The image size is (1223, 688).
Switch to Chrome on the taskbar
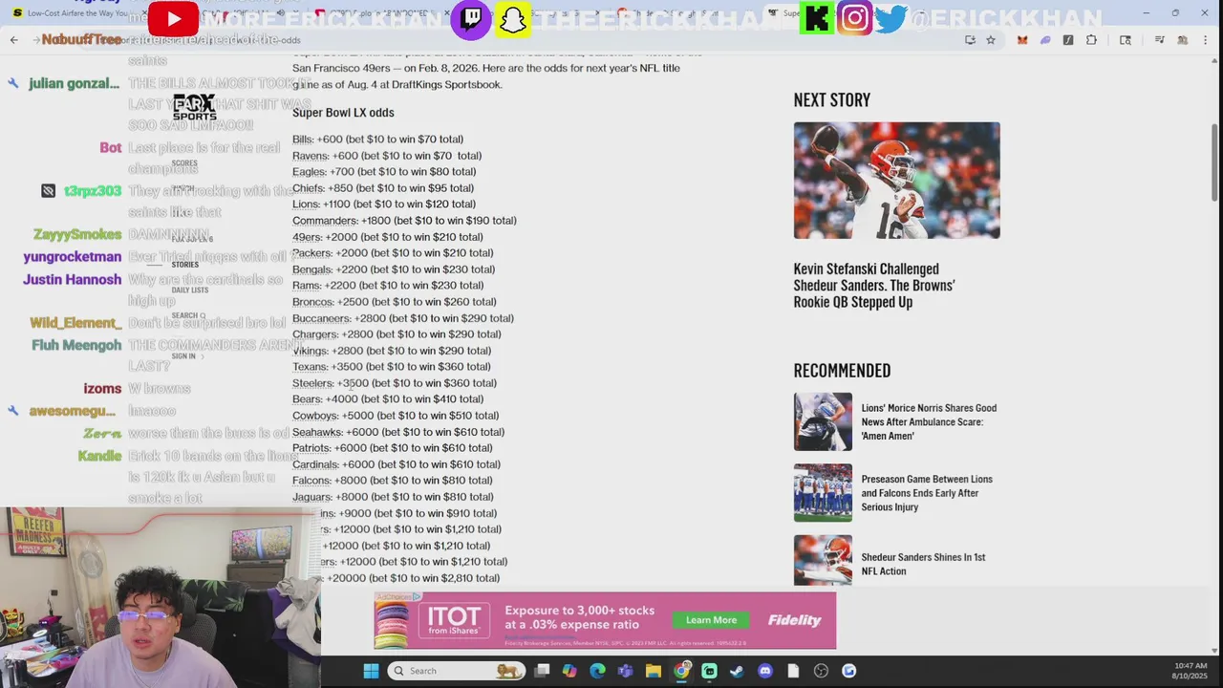pyautogui.click(x=681, y=671)
